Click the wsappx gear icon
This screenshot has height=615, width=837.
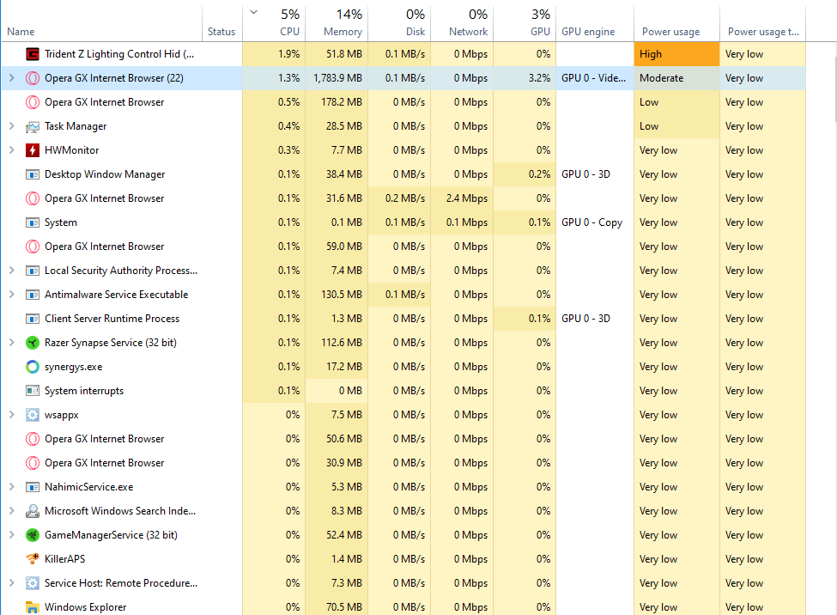33,415
